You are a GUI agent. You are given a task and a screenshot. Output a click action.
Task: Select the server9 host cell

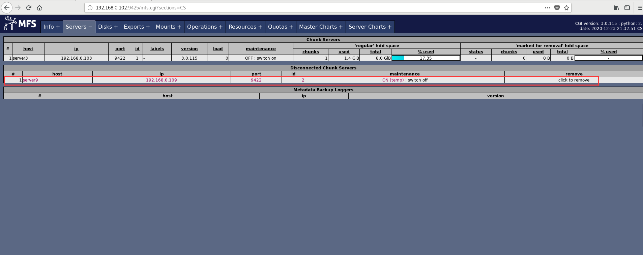(57, 80)
